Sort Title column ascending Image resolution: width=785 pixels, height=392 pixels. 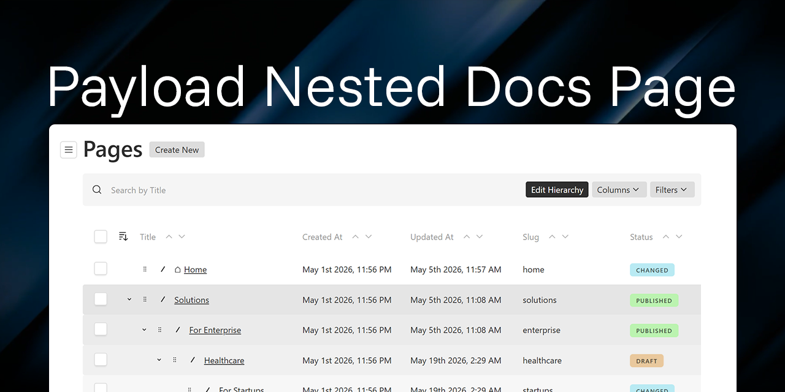(x=169, y=236)
